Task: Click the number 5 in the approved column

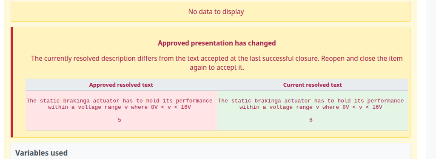Action: [x=119, y=120]
